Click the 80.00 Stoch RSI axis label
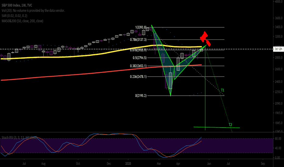 coord(278,139)
